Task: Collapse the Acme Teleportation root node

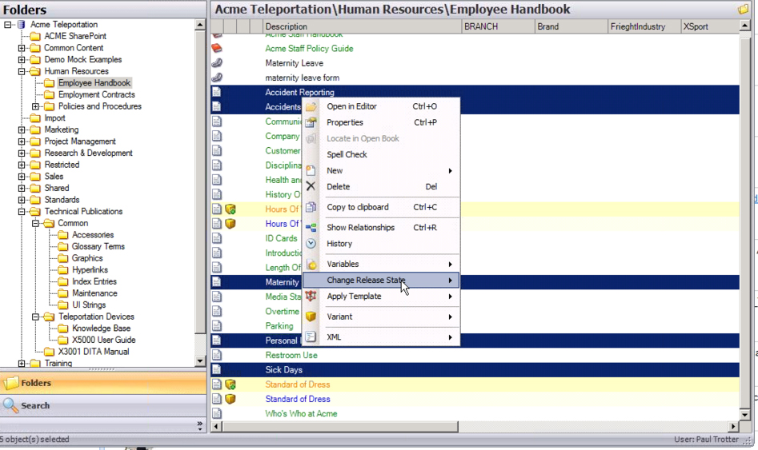Action: 8,24
